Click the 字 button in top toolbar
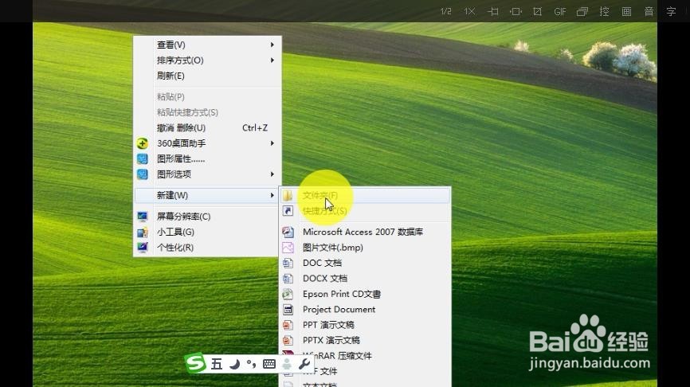The width and height of the screenshot is (690, 387). pyautogui.click(x=671, y=11)
